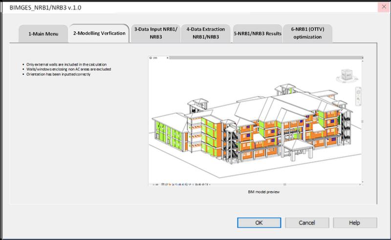
Task: Switch to the 1-Main Menu tab
Action: [43, 34]
